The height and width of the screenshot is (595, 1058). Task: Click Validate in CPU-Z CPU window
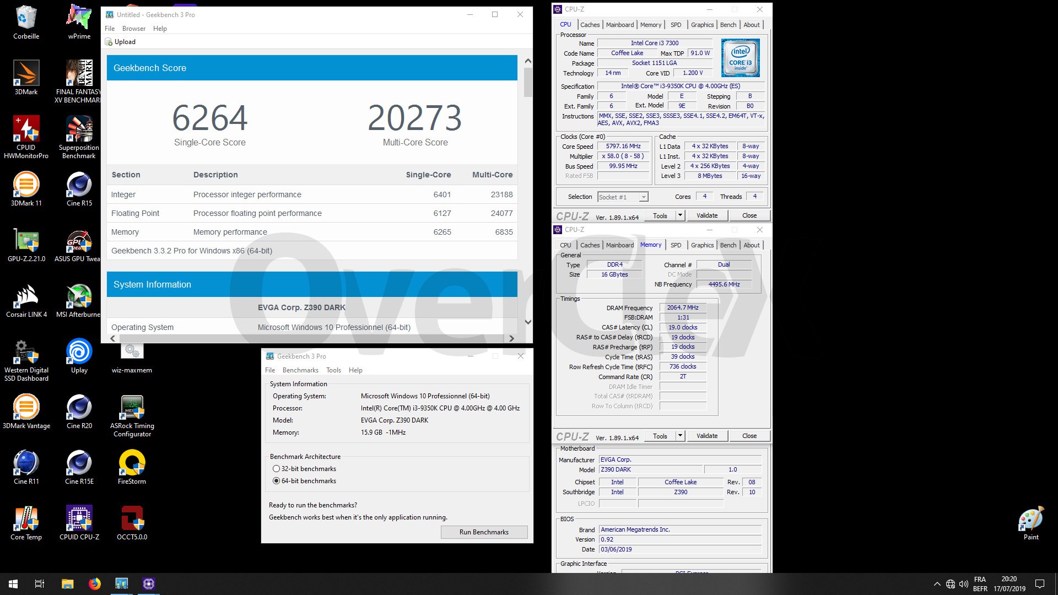pyautogui.click(x=707, y=215)
